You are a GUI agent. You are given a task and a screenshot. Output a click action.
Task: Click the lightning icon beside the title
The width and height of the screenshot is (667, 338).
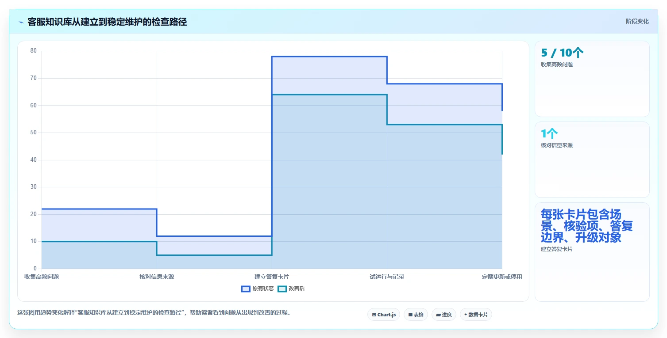click(21, 22)
